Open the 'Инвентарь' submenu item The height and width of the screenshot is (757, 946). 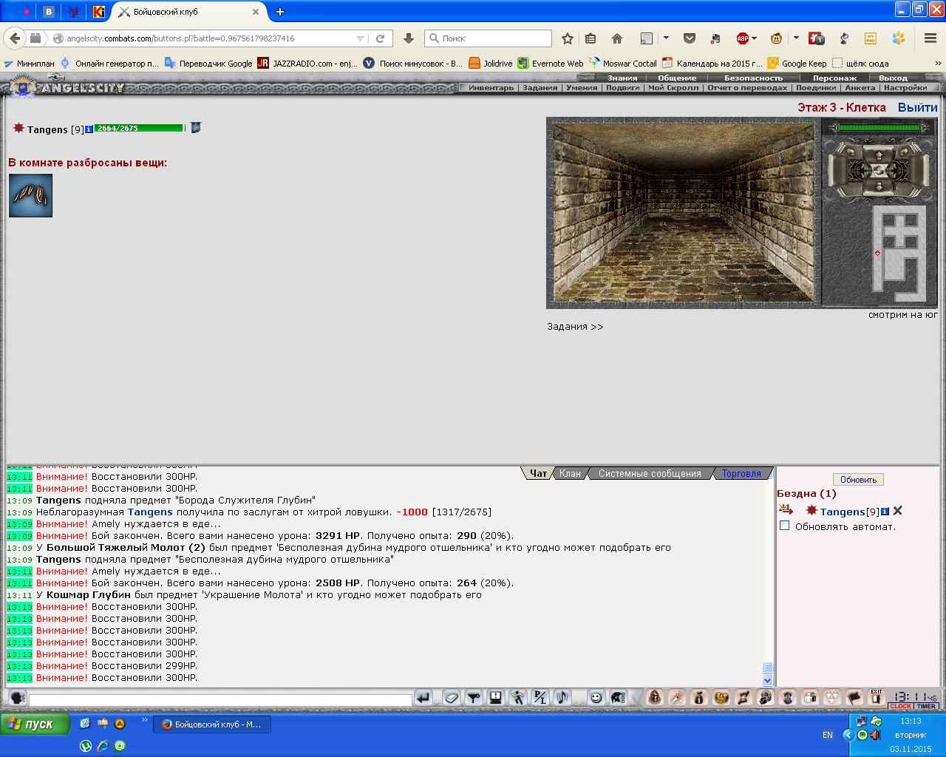tap(491, 87)
